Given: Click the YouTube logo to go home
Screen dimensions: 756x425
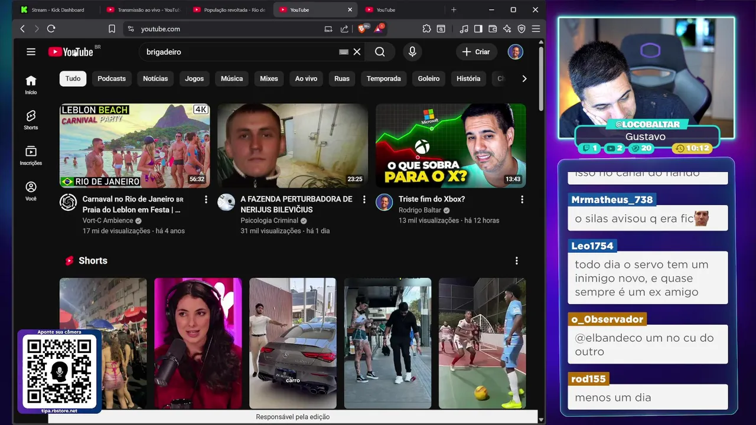Looking at the screenshot, I should tap(71, 52).
